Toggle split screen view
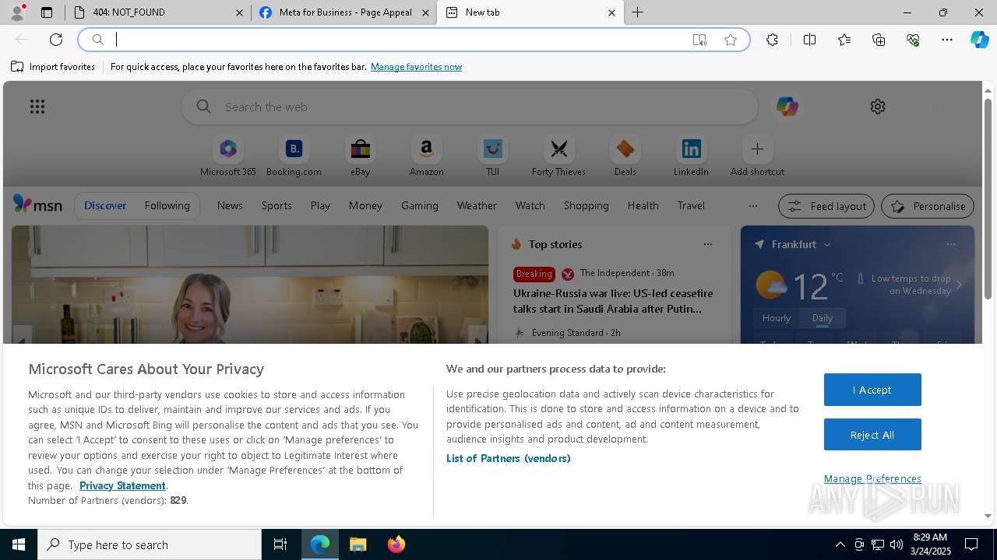Screen dimensions: 997x560 click(x=809, y=40)
